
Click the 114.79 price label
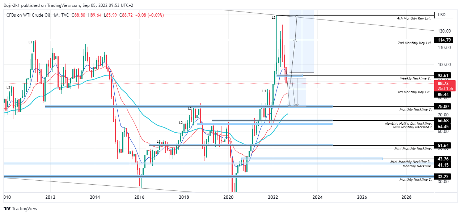443,40
